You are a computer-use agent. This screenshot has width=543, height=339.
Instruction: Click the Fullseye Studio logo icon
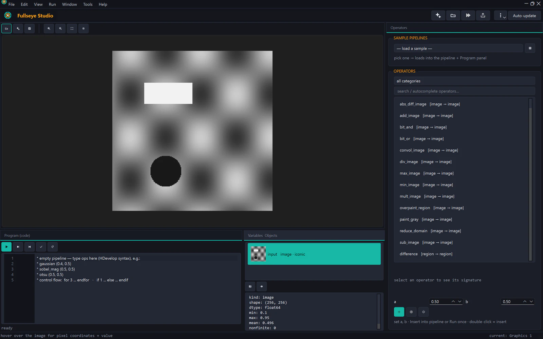(x=8, y=16)
